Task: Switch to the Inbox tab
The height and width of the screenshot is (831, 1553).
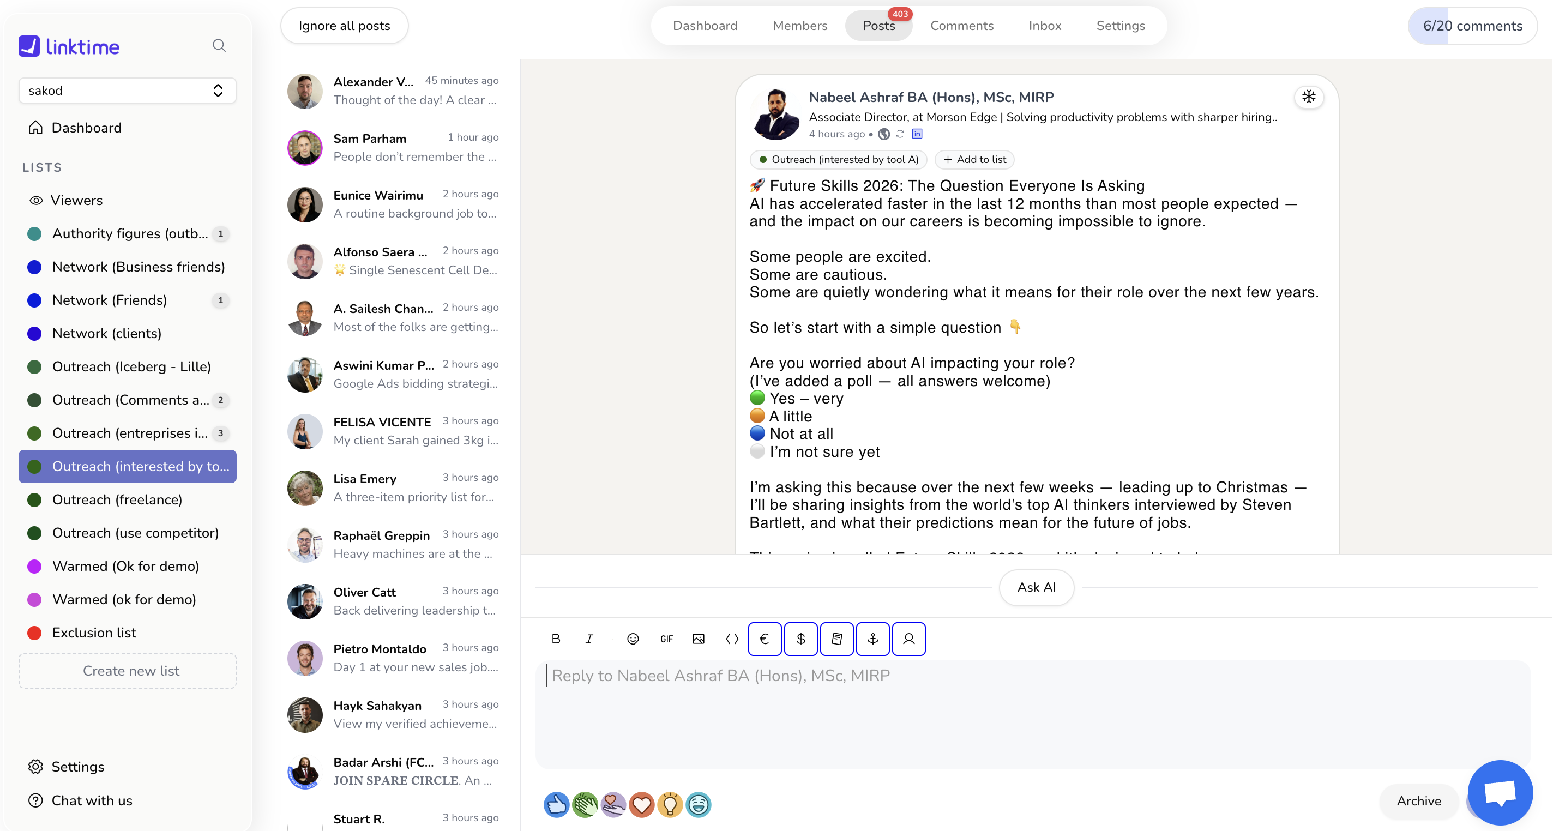Action: tap(1044, 26)
